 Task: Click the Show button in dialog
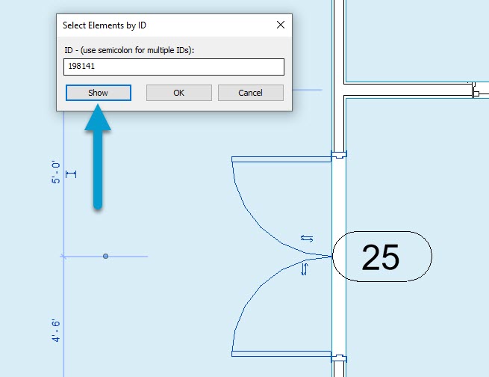[99, 93]
